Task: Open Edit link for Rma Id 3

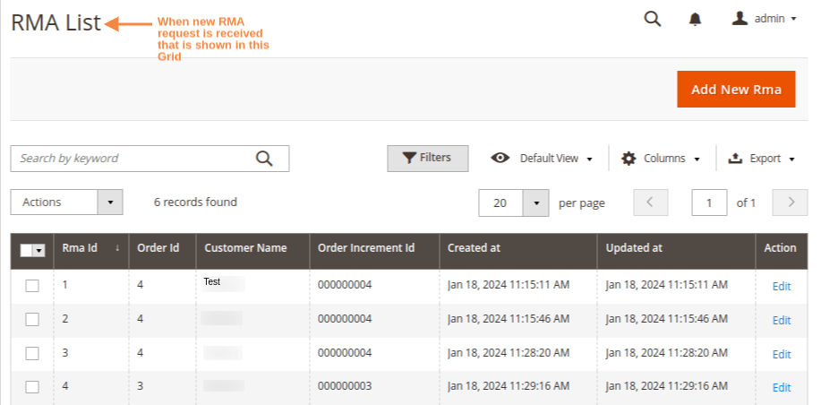Action: point(781,354)
